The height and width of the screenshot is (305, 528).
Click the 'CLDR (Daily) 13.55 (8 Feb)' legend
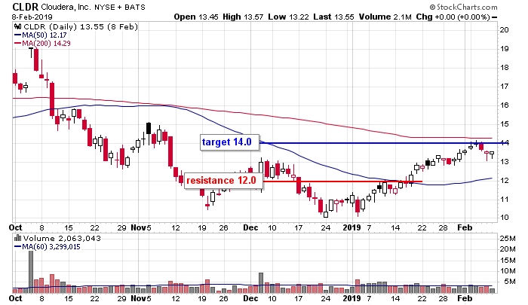(x=81, y=26)
